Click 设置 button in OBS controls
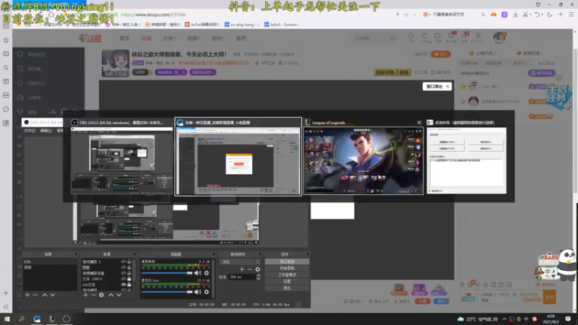 [287, 281]
